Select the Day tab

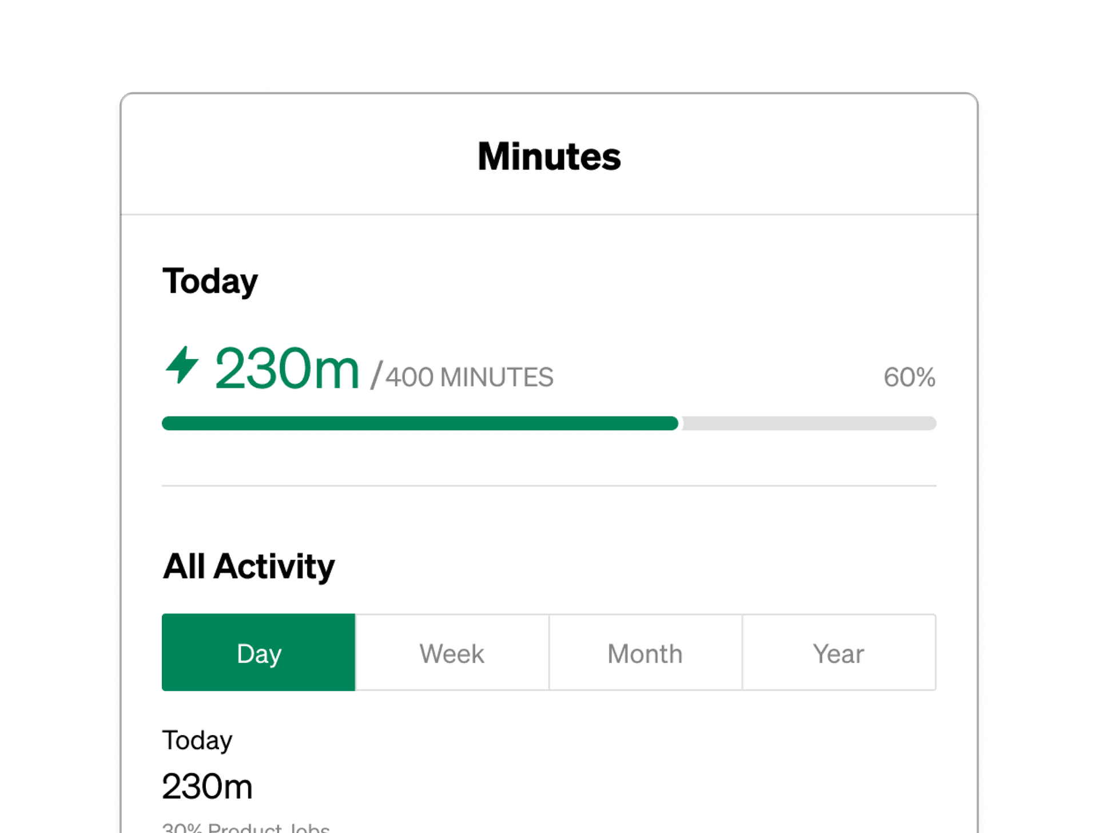click(x=258, y=653)
